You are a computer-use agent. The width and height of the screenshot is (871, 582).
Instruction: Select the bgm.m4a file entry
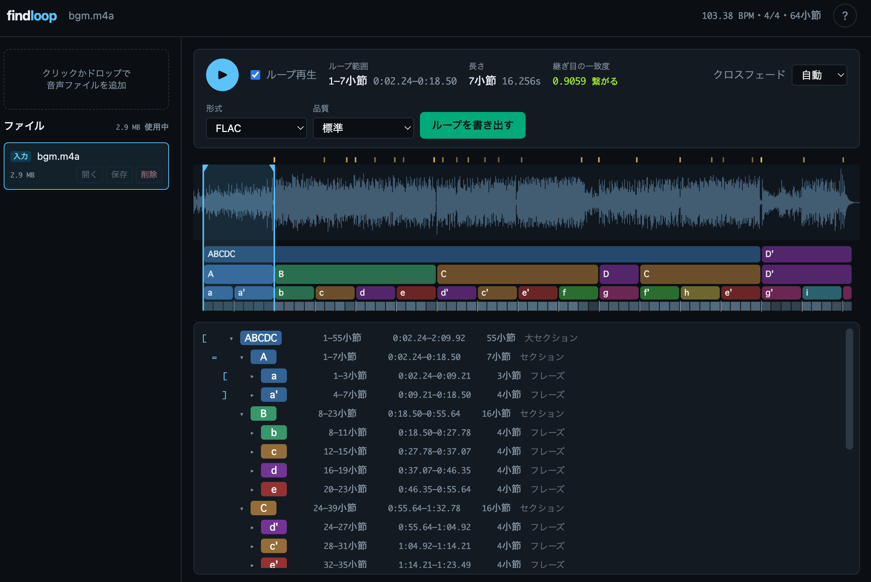(86, 166)
